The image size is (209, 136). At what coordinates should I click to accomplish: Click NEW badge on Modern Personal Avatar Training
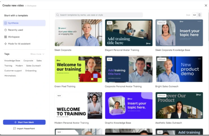pyautogui.click(x=59, y=96)
